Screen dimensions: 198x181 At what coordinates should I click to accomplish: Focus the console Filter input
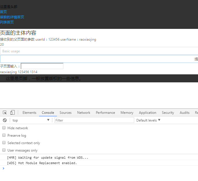coord(94,120)
